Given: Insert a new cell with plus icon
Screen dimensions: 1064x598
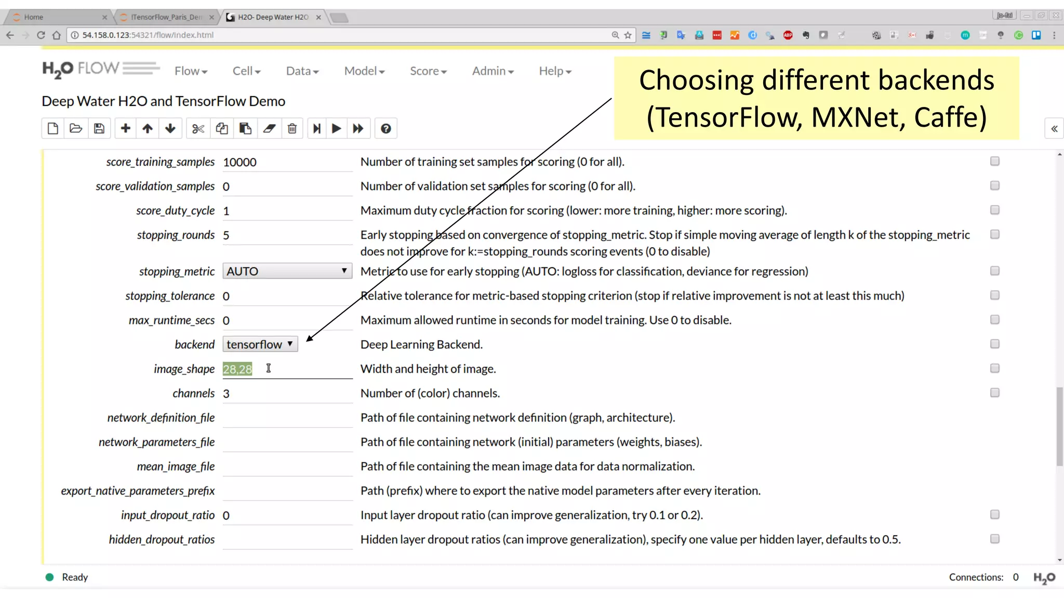Looking at the screenshot, I should [125, 129].
